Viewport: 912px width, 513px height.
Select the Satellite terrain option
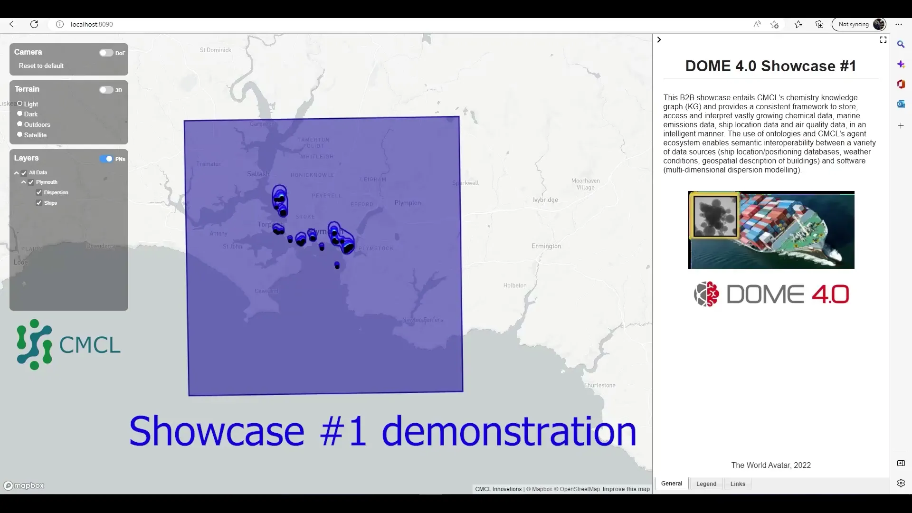[20, 134]
